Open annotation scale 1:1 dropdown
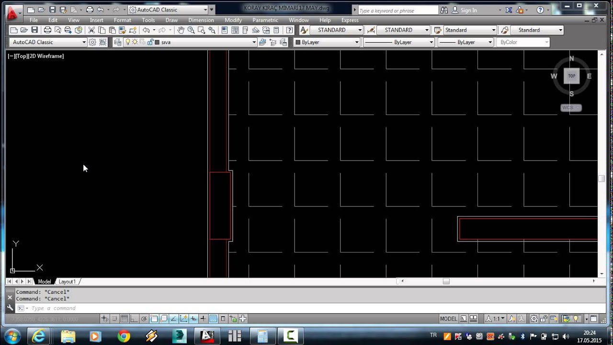 [x=495, y=319]
